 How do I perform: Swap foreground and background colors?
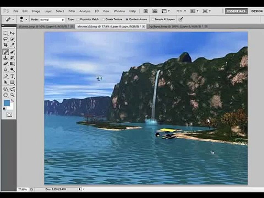pos(12,101)
